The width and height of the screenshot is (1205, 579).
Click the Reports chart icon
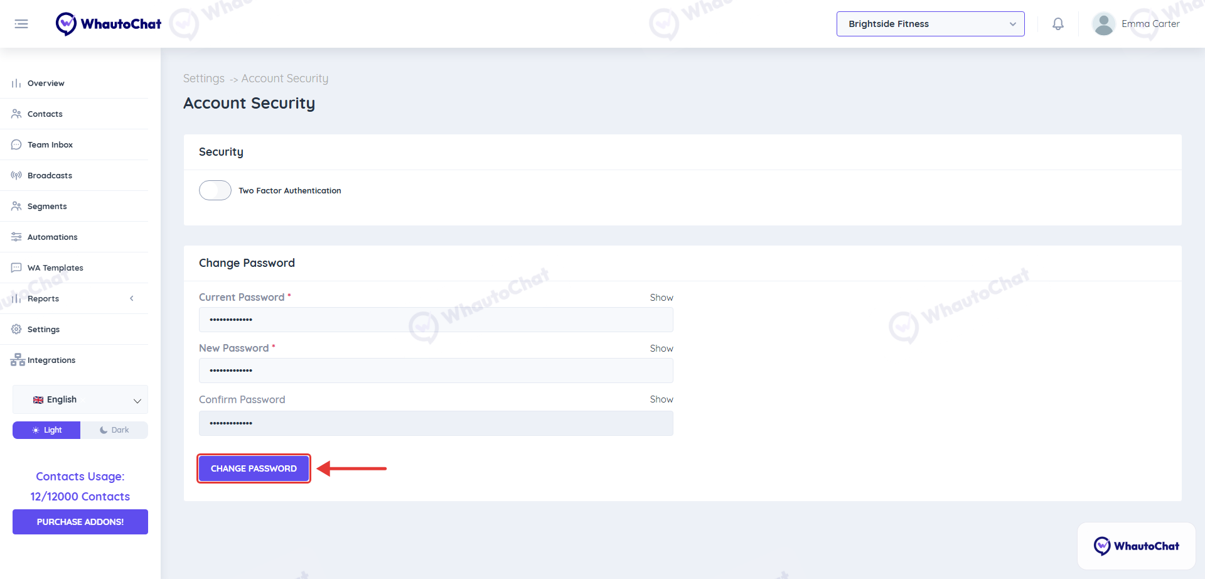(16, 298)
